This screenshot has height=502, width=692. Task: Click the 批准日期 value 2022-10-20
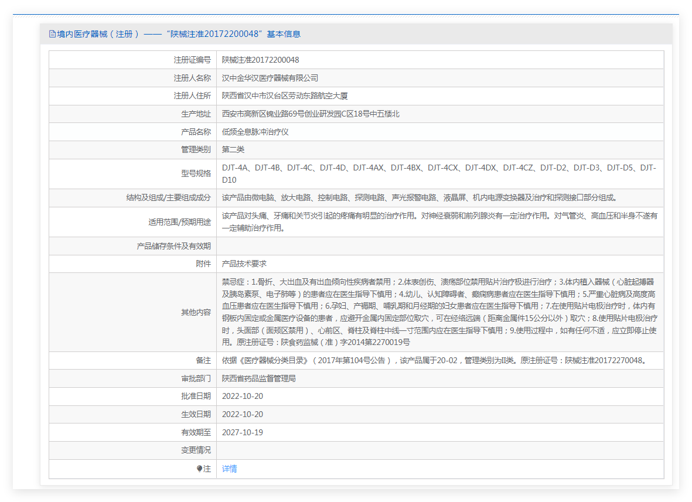(x=243, y=396)
